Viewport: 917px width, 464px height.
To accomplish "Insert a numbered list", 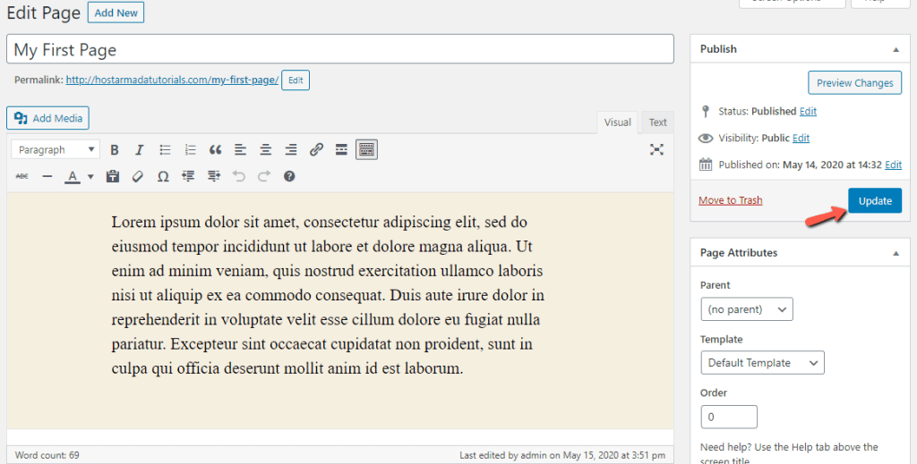I will pos(190,150).
